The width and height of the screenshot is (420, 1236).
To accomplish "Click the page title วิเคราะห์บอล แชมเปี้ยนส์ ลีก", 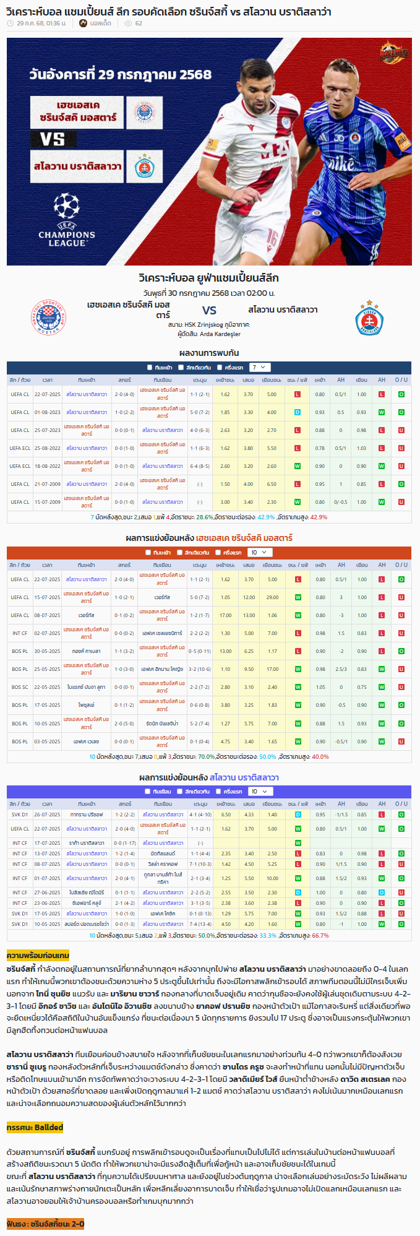I will pos(169,11).
